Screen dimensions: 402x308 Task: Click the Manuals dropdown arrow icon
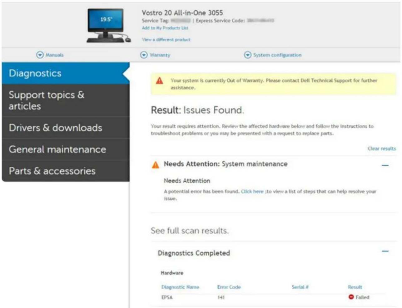pos(40,55)
